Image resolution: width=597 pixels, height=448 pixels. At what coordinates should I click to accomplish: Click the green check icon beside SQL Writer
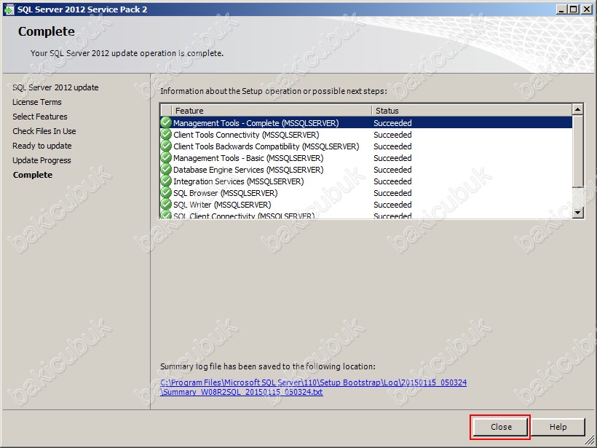click(x=166, y=205)
